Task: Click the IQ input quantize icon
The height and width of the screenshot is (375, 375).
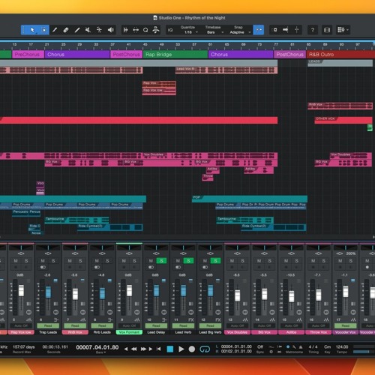Action: click(x=170, y=30)
